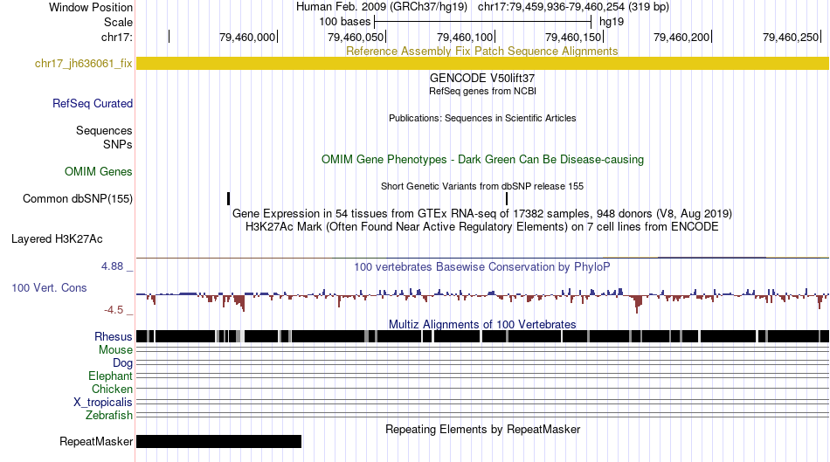Click the first dbSNP variant tick mark
Screen dimensions: 830x462
[x=228, y=198]
